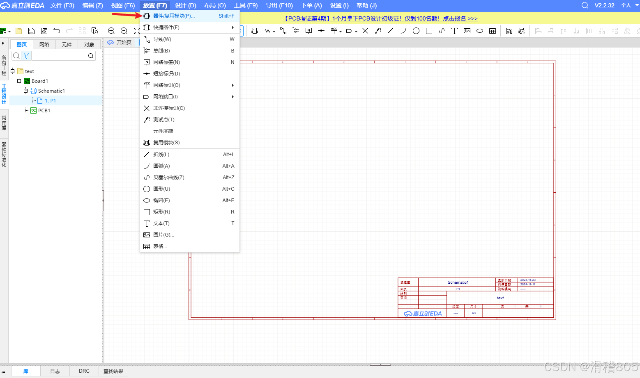The image size is (640, 378).
Task: Open the 文件 (F3) menu
Action: [x=62, y=5]
